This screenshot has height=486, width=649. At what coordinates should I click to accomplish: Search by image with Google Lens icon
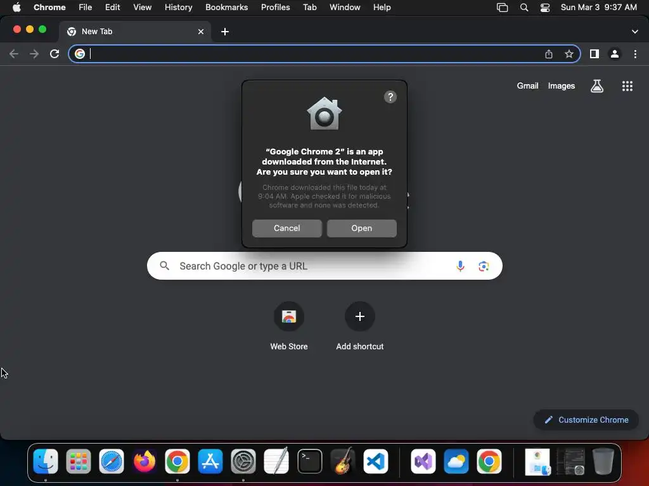(x=484, y=266)
